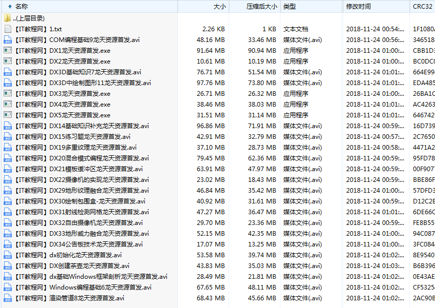Select the DX32自由摄像机 video row

tap(77, 222)
